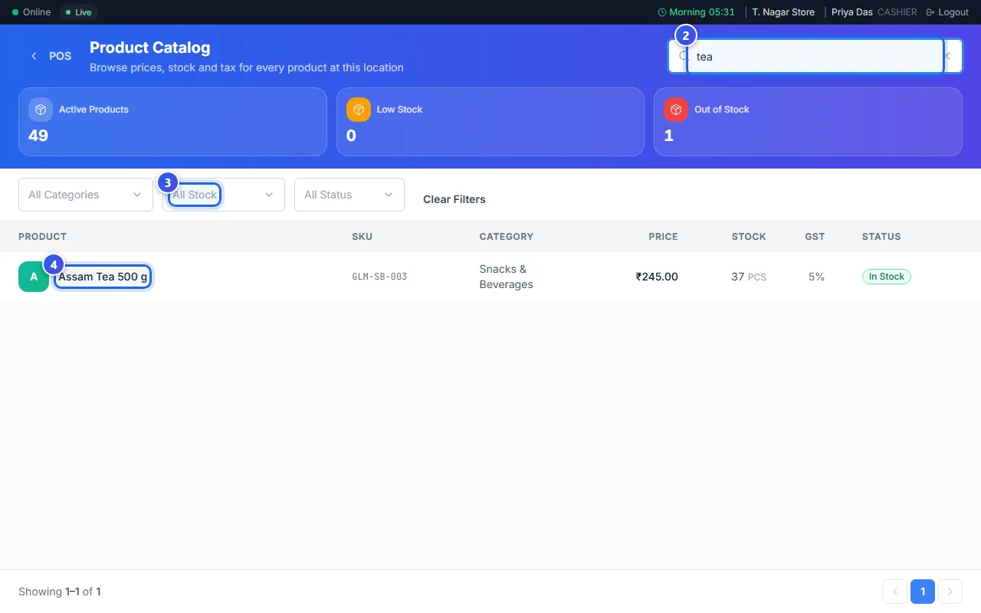The image size is (981, 613).
Task: Click the PRICE column header
Action: [663, 237]
